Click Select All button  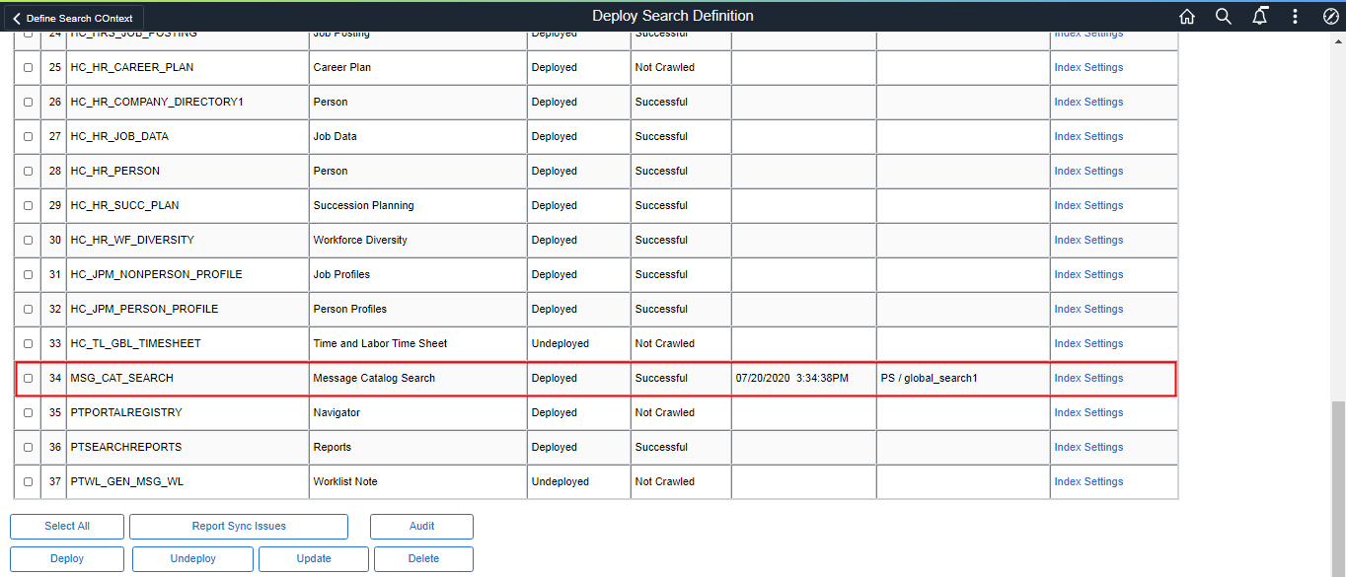(x=67, y=527)
